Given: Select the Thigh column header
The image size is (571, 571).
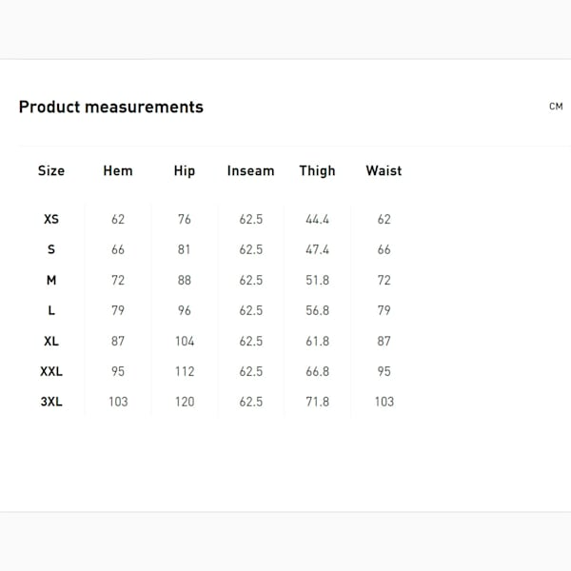Looking at the screenshot, I should 317,171.
